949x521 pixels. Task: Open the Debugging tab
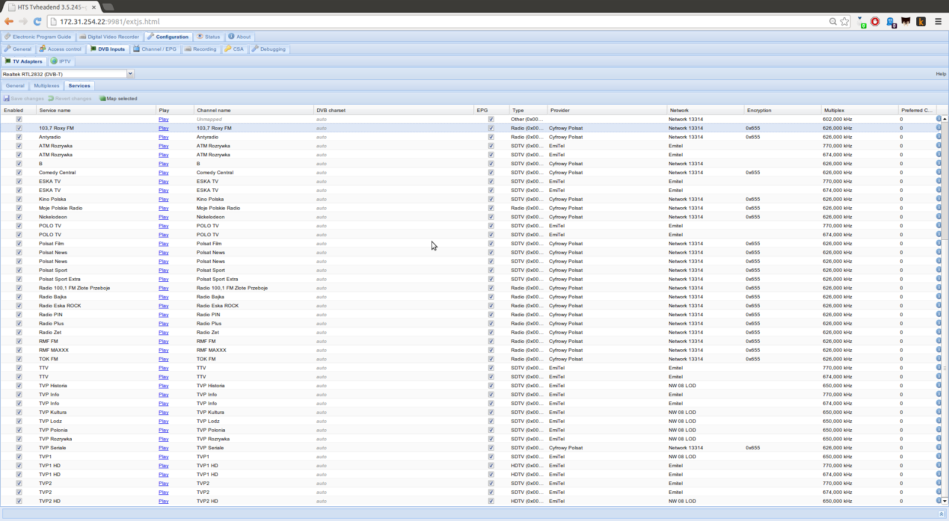(x=269, y=49)
